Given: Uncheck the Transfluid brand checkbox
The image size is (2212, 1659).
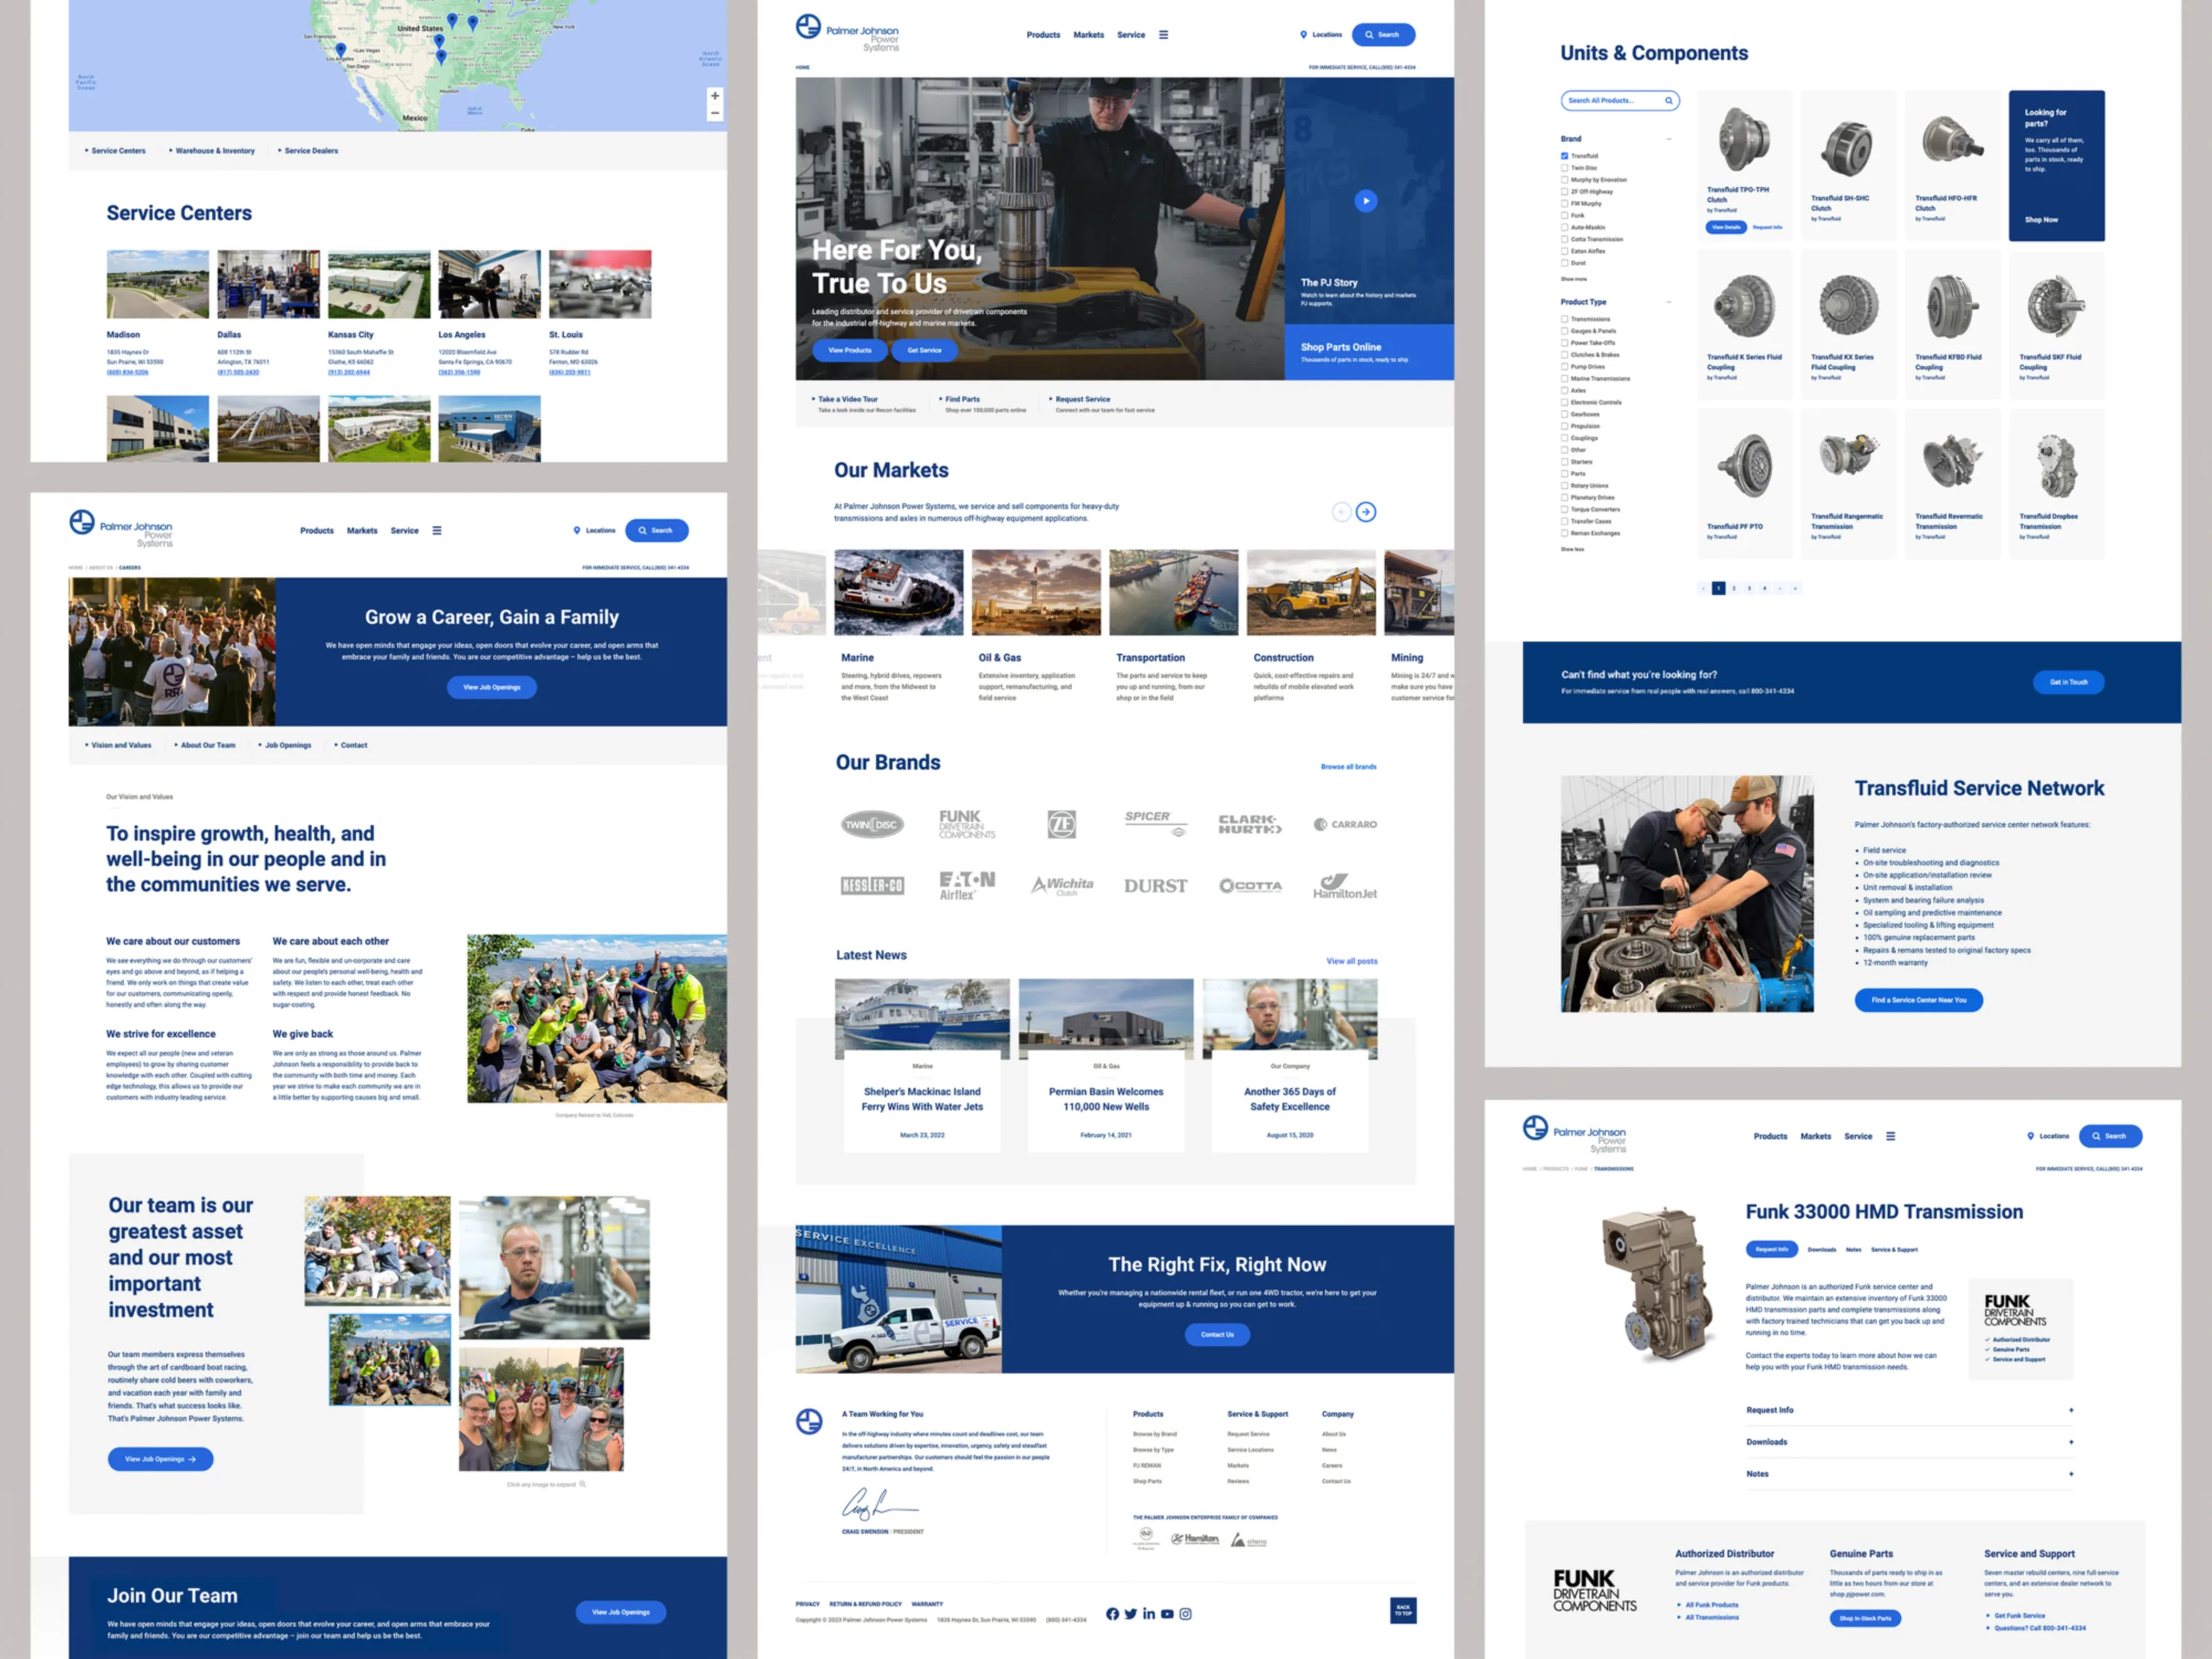Looking at the screenshot, I should click(1564, 156).
